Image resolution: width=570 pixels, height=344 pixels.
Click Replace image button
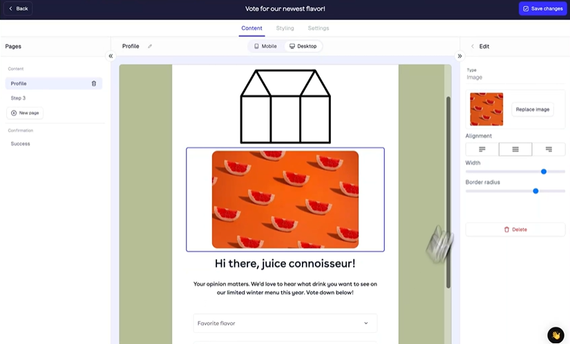click(533, 109)
